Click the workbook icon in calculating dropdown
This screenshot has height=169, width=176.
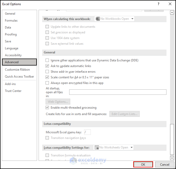tap(98, 19)
